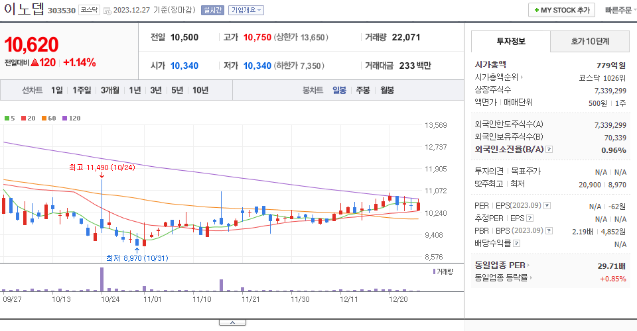Open the 시가총액순위 link
Viewport: 637px width, 331px height.
click(x=499, y=77)
